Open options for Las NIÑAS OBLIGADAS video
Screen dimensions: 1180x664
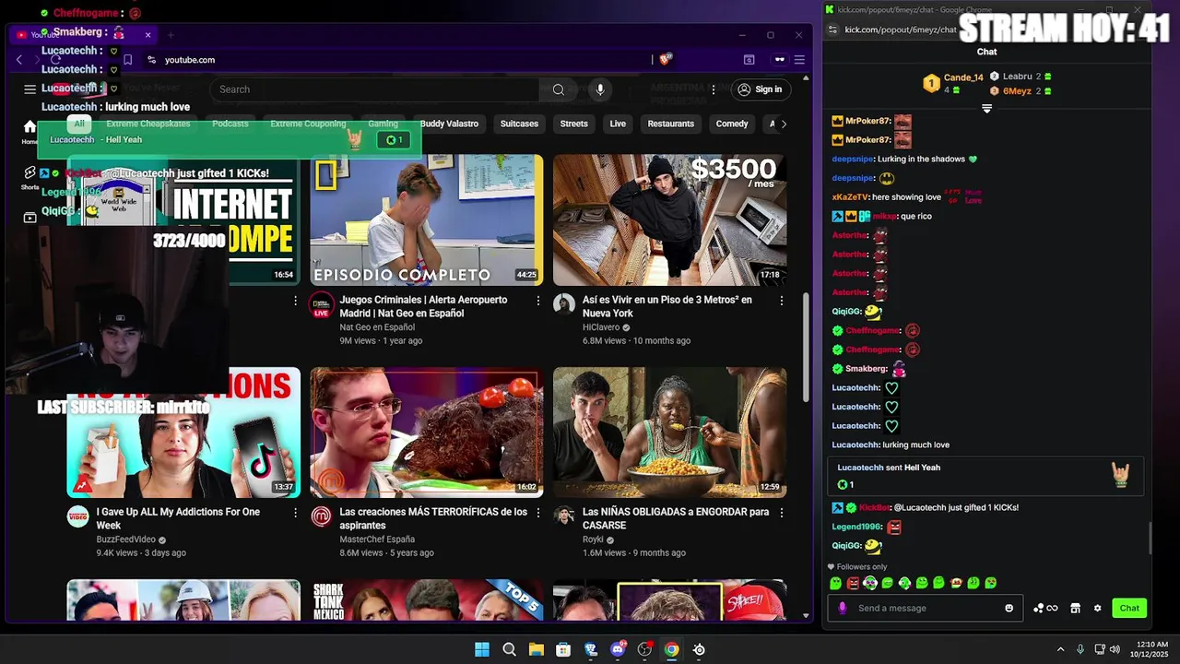[x=782, y=513]
